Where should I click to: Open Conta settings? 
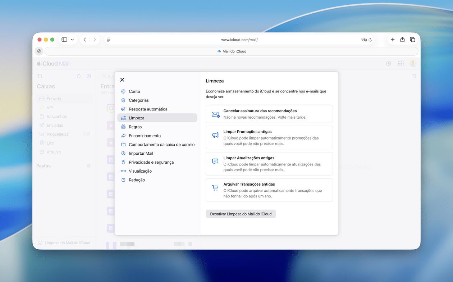point(157,91)
